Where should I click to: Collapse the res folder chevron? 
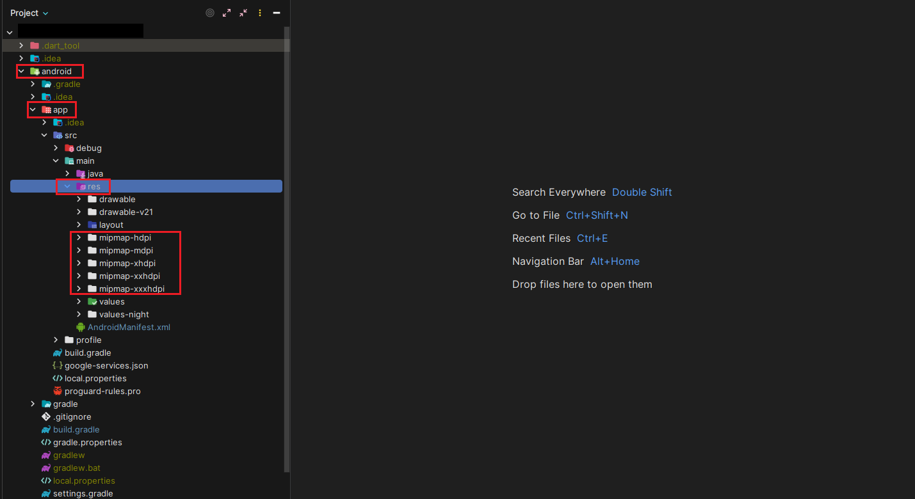pos(67,186)
